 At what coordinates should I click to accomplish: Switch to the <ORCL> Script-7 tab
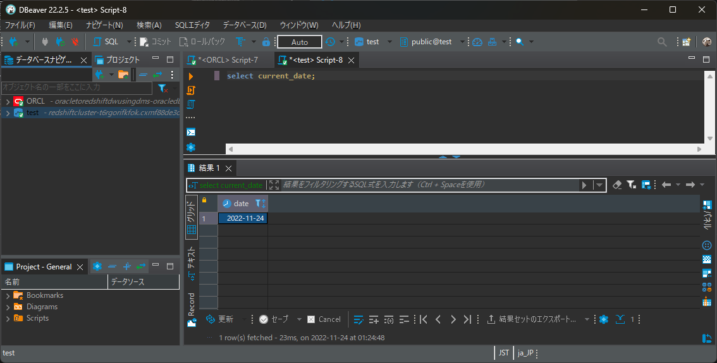(x=223, y=60)
